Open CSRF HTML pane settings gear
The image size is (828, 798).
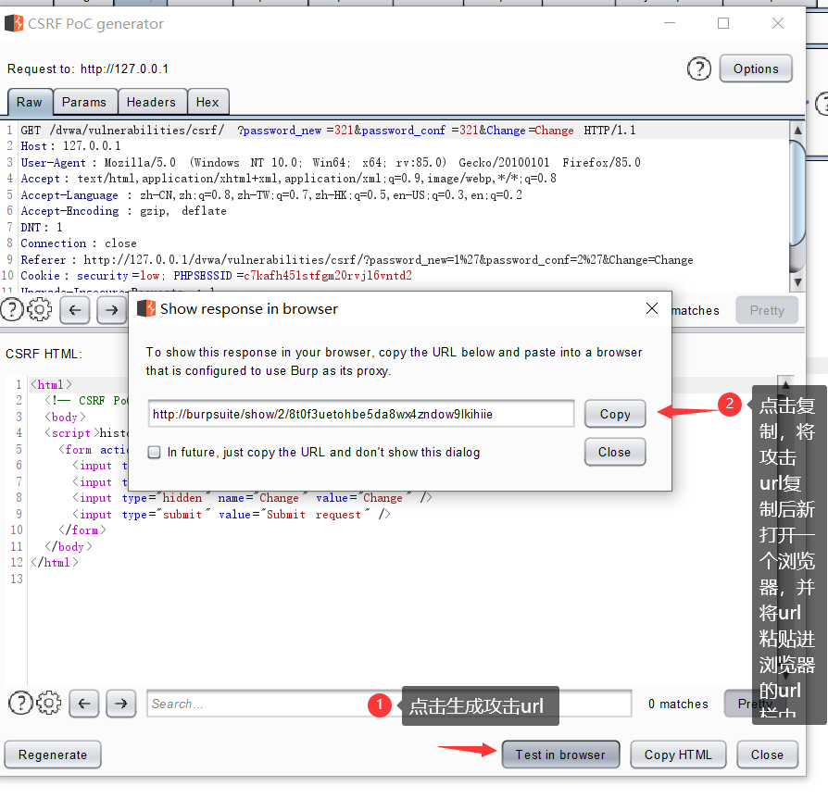pyautogui.click(x=48, y=703)
